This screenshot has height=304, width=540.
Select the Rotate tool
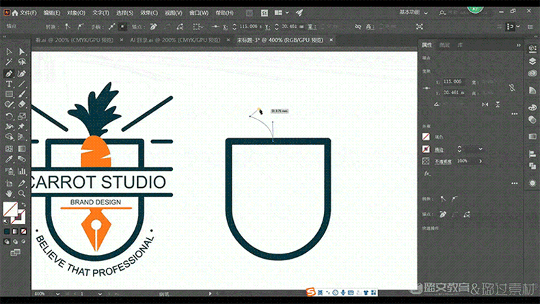(9, 116)
